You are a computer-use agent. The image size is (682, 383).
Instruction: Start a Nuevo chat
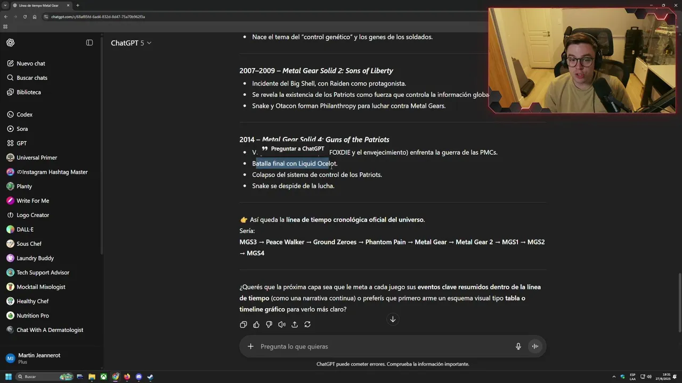(30, 63)
